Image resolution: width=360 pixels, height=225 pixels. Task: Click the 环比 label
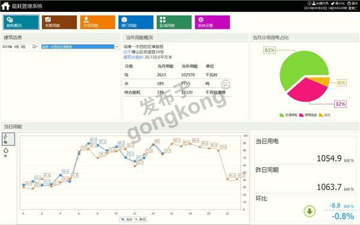pos(262,199)
